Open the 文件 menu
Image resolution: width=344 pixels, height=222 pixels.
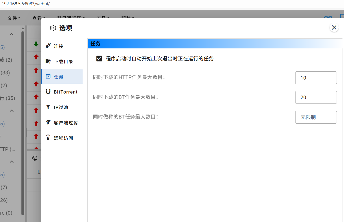point(14,18)
